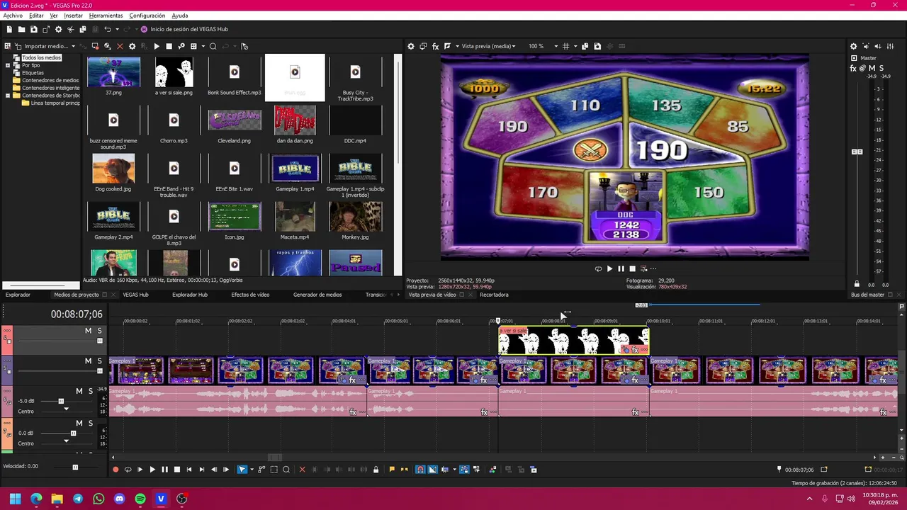
Task: Open Importar medios dropdown arrow
Action: point(73,46)
